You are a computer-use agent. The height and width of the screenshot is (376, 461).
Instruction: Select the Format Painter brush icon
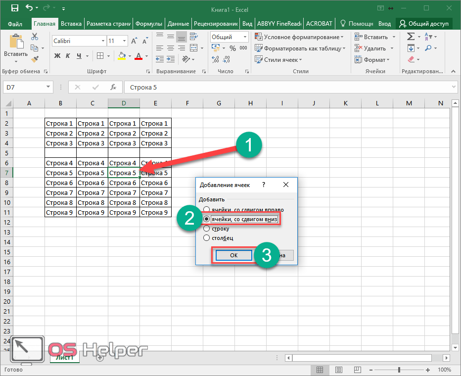click(x=35, y=59)
